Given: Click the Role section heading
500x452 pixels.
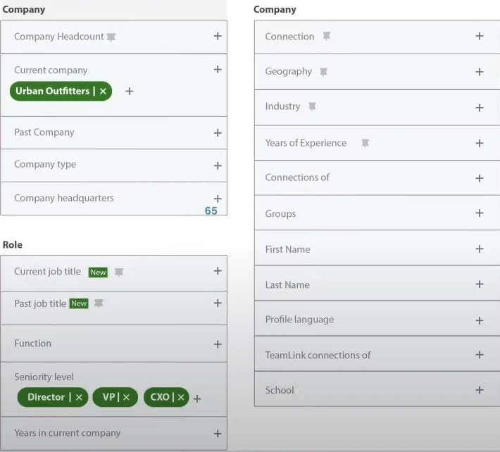Looking at the screenshot, I should coord(13,245).
